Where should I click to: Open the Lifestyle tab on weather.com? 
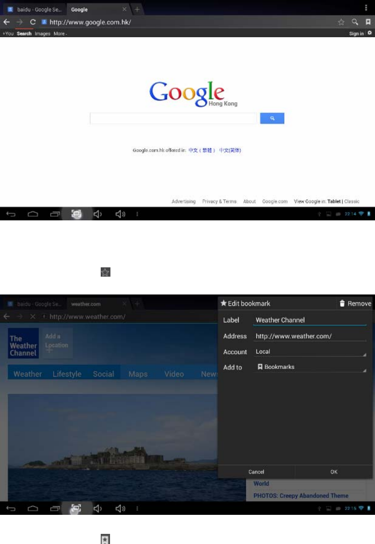(x=67, y=374)
